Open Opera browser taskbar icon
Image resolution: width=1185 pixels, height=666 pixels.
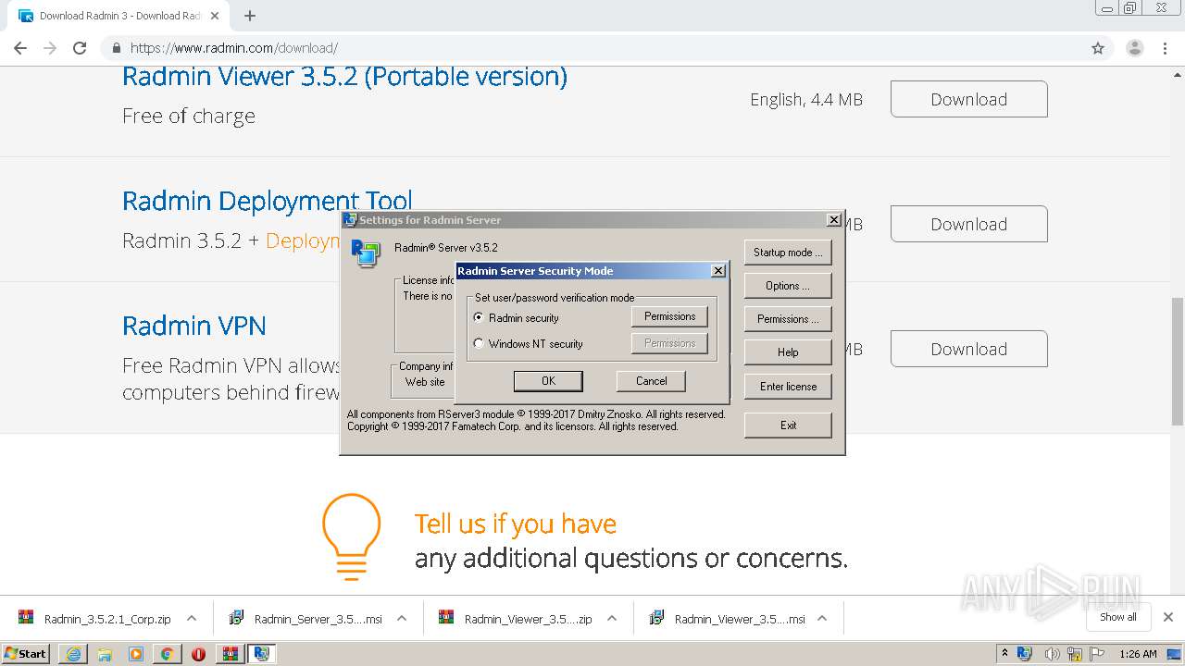point(198,654)
